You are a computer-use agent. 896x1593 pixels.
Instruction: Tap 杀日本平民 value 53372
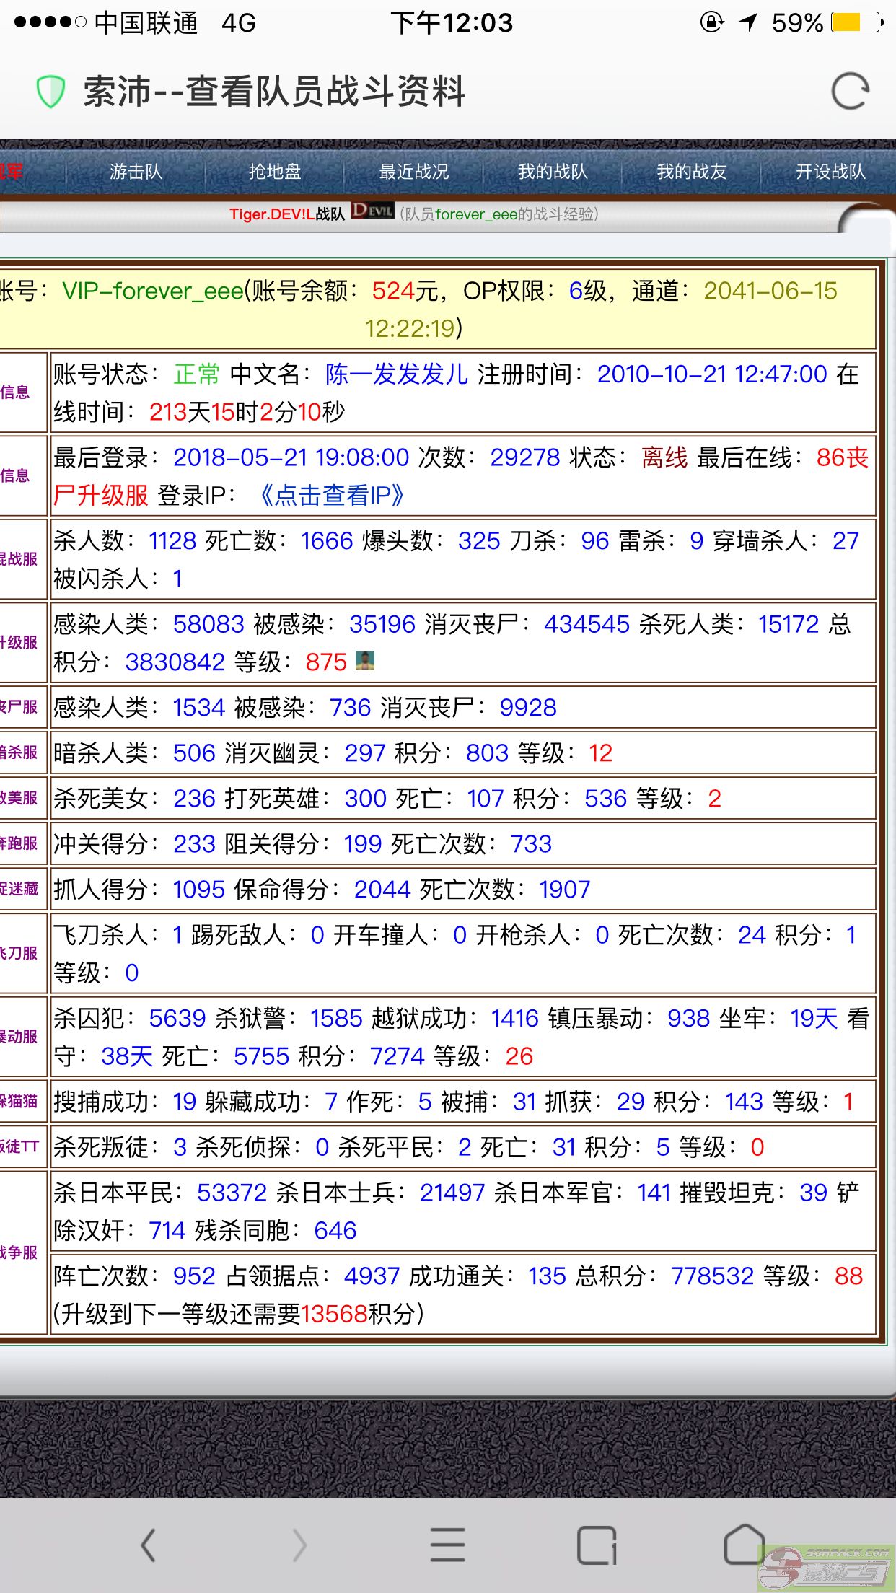click(x=232, y=1192)
